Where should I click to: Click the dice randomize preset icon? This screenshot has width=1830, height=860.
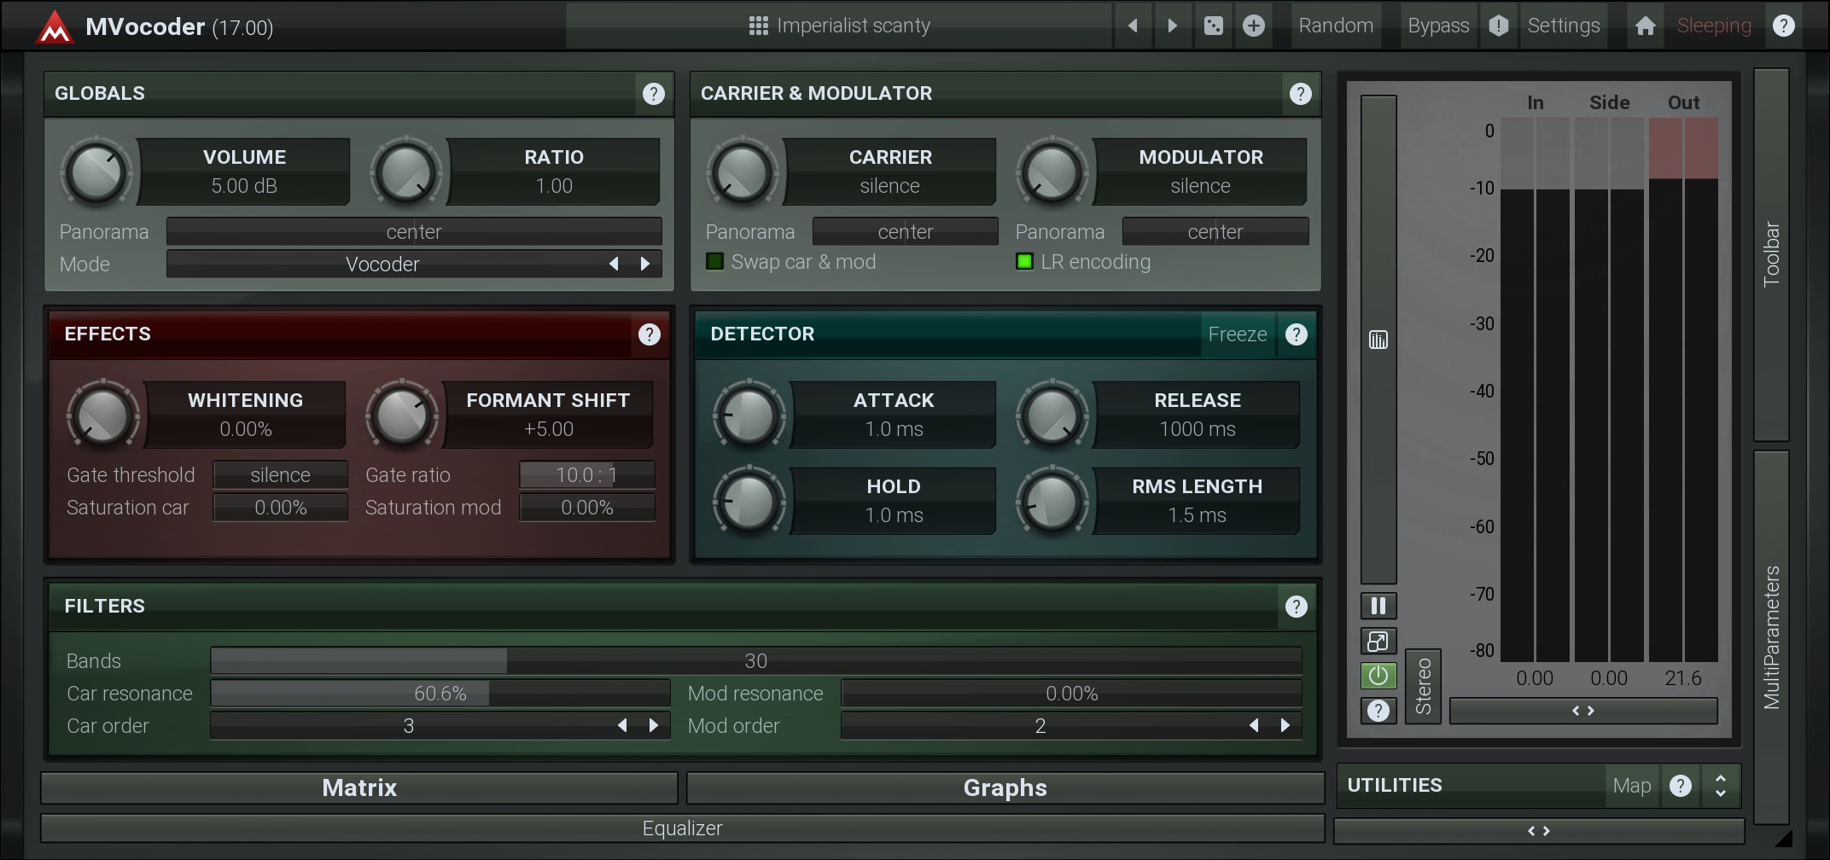(1213, 26)
